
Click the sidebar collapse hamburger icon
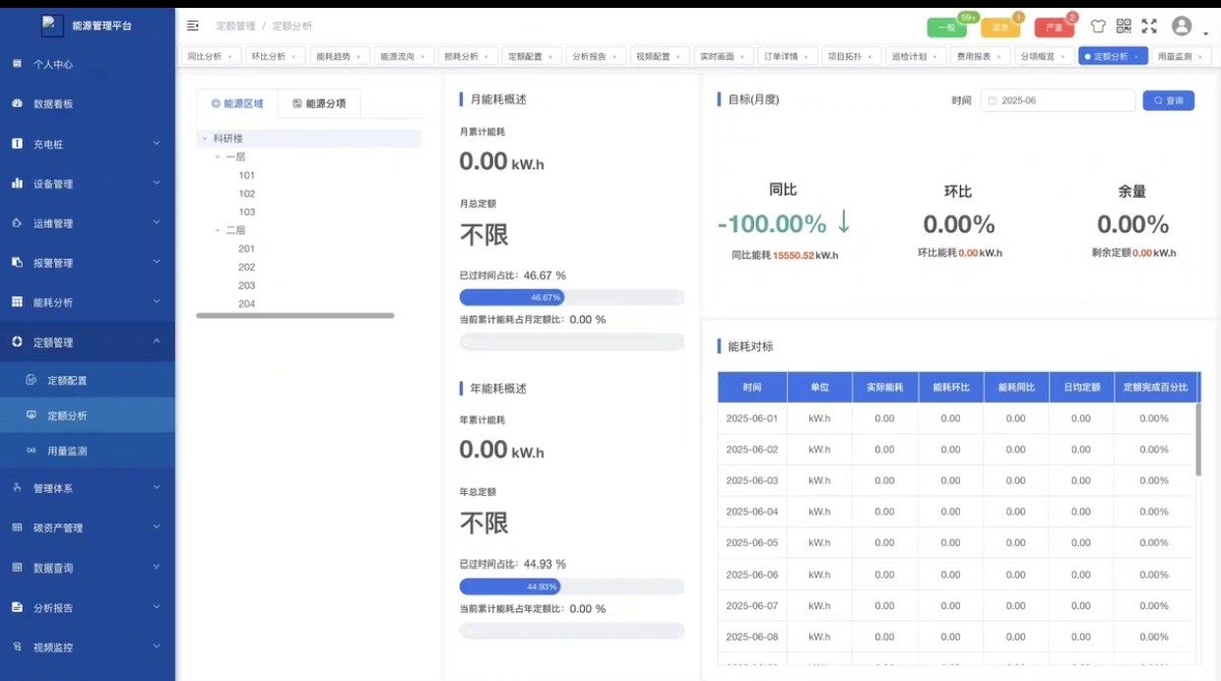point(193,26)
